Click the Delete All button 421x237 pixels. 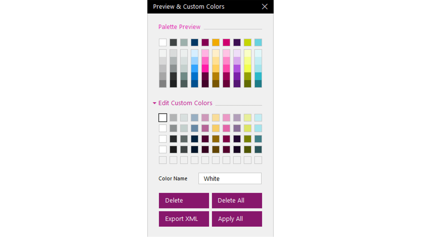236,200
